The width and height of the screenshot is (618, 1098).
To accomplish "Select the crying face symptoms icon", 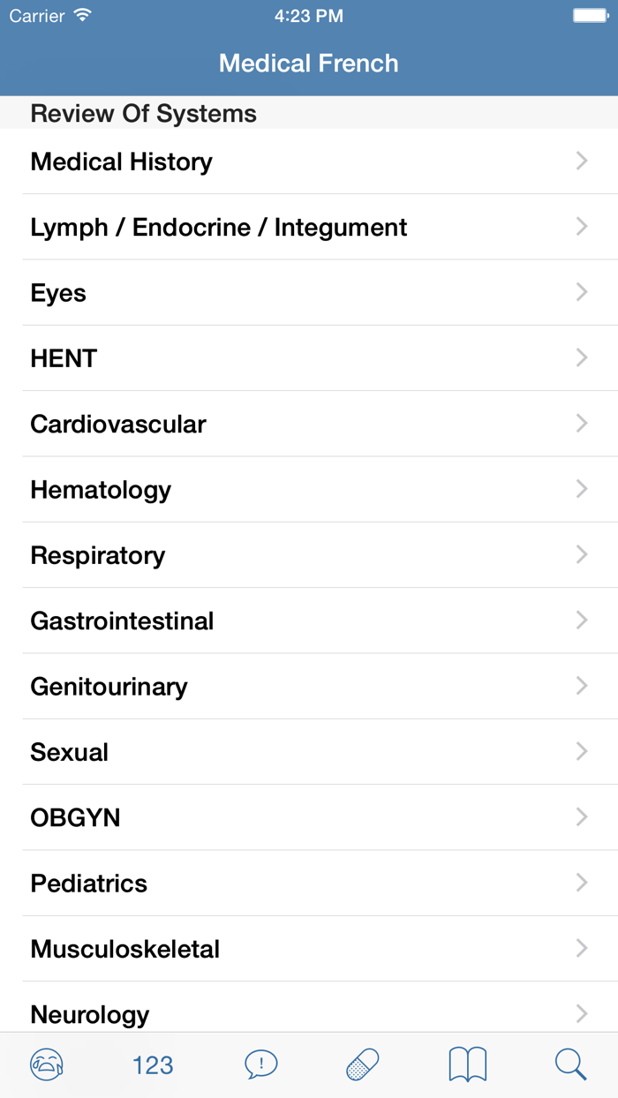I will pos(46,1064).
